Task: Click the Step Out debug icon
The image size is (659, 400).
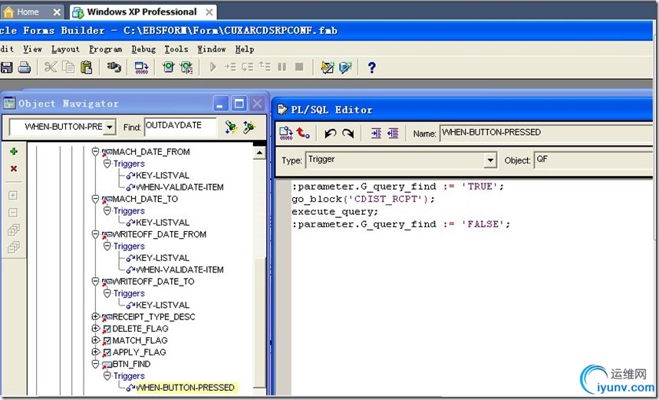Action: pos(265,67)
